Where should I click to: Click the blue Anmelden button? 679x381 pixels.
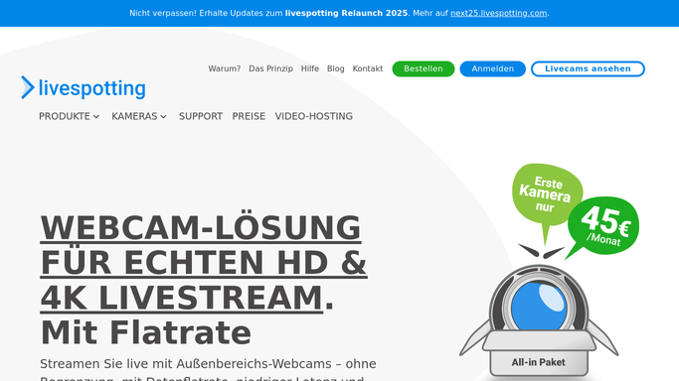pyautogui.click(x=492, y=68)
